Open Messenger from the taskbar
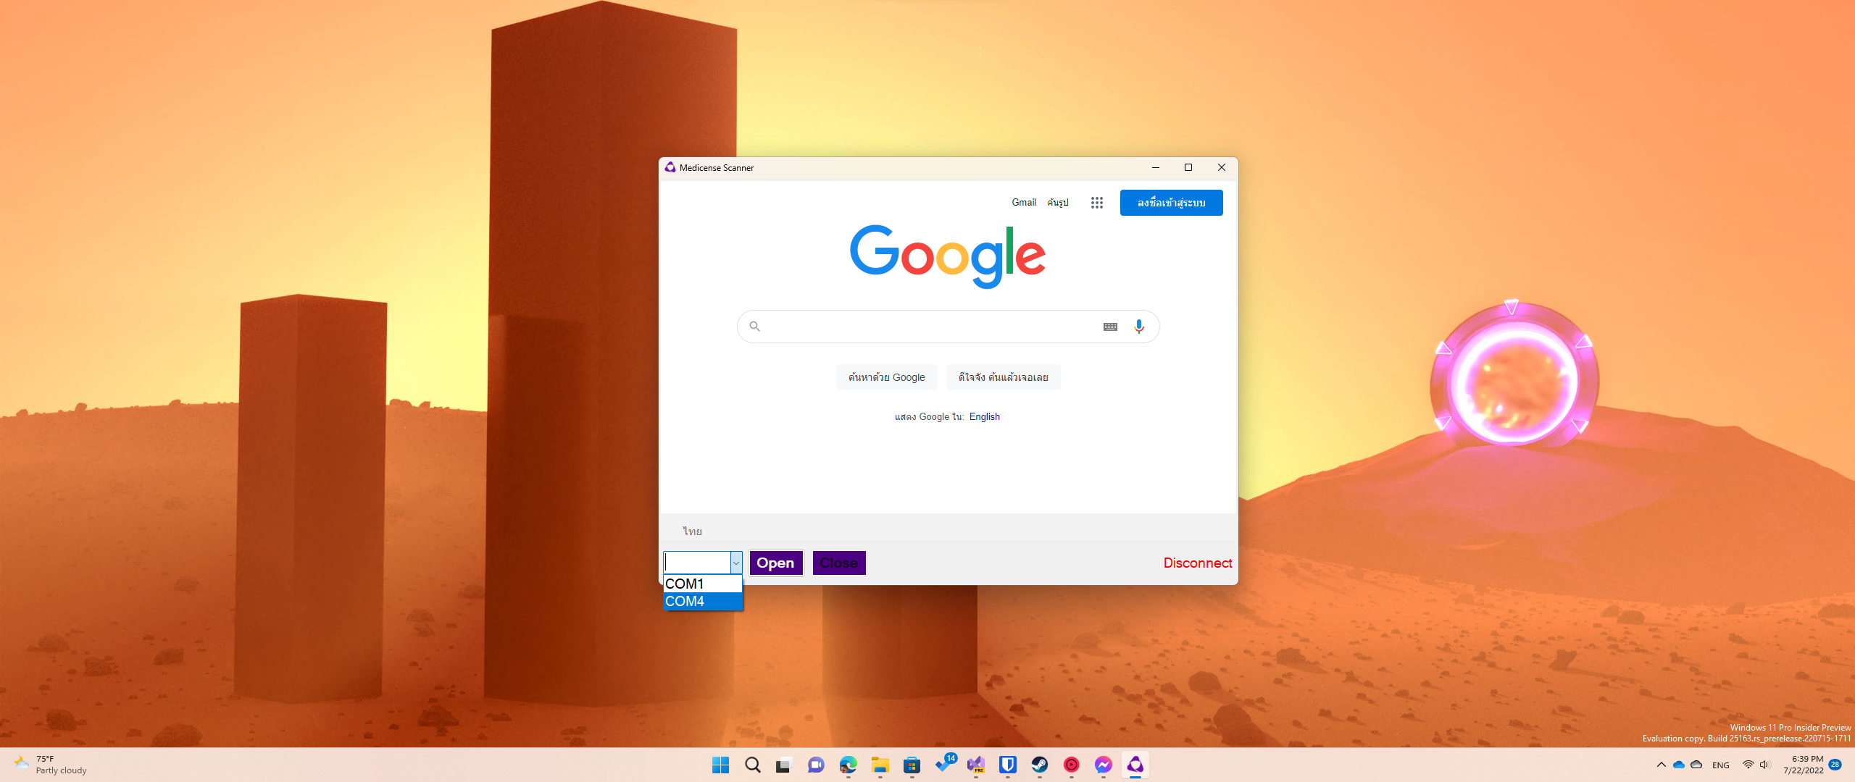This screenshot has height=782, width=1855. [1103, 765]
